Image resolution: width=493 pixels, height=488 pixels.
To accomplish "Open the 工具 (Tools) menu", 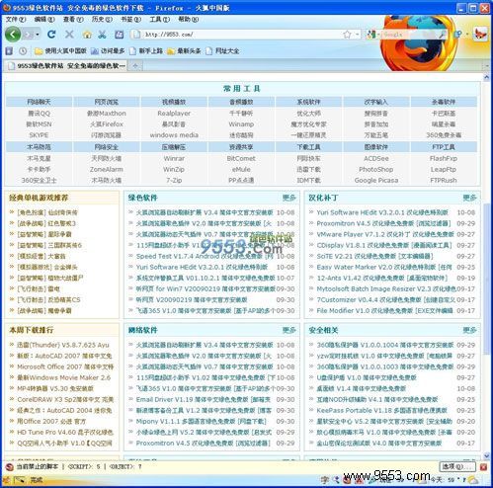I will [159, 19].
